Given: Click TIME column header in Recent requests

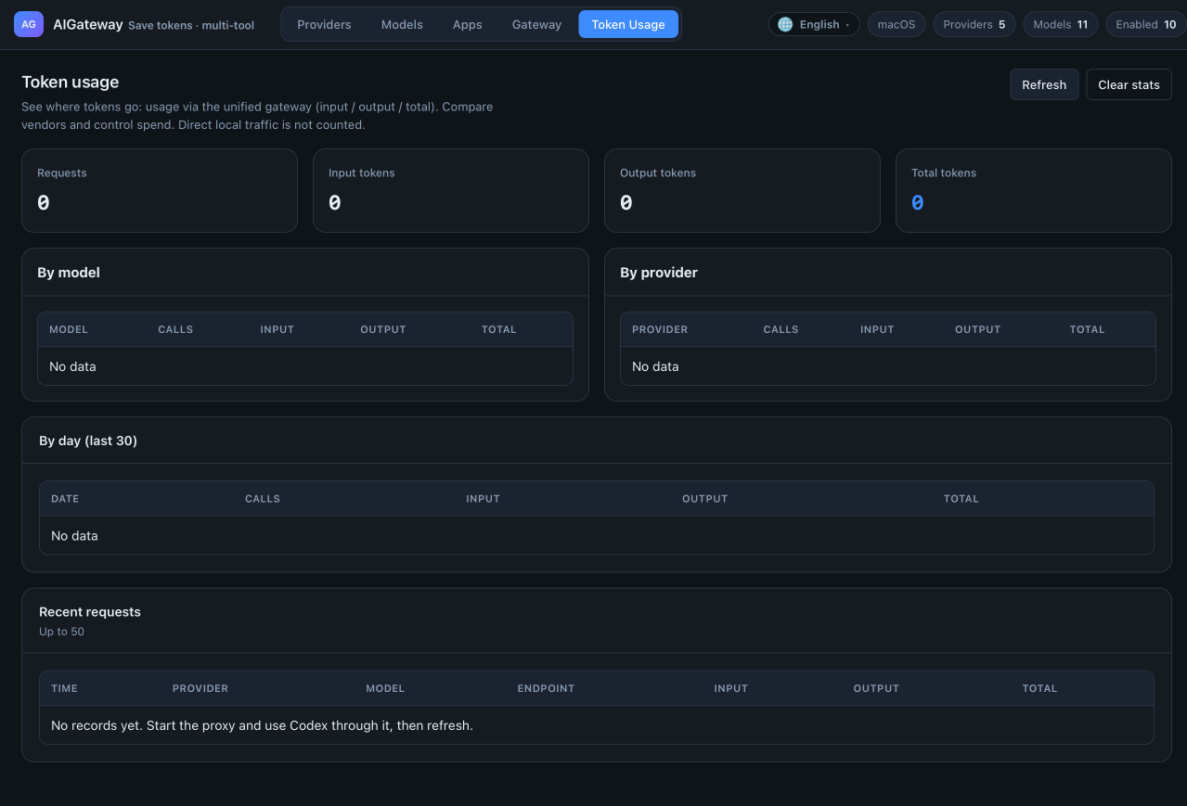Looking at the screenshot, I should pyautogui.click(x=64, y=688).
